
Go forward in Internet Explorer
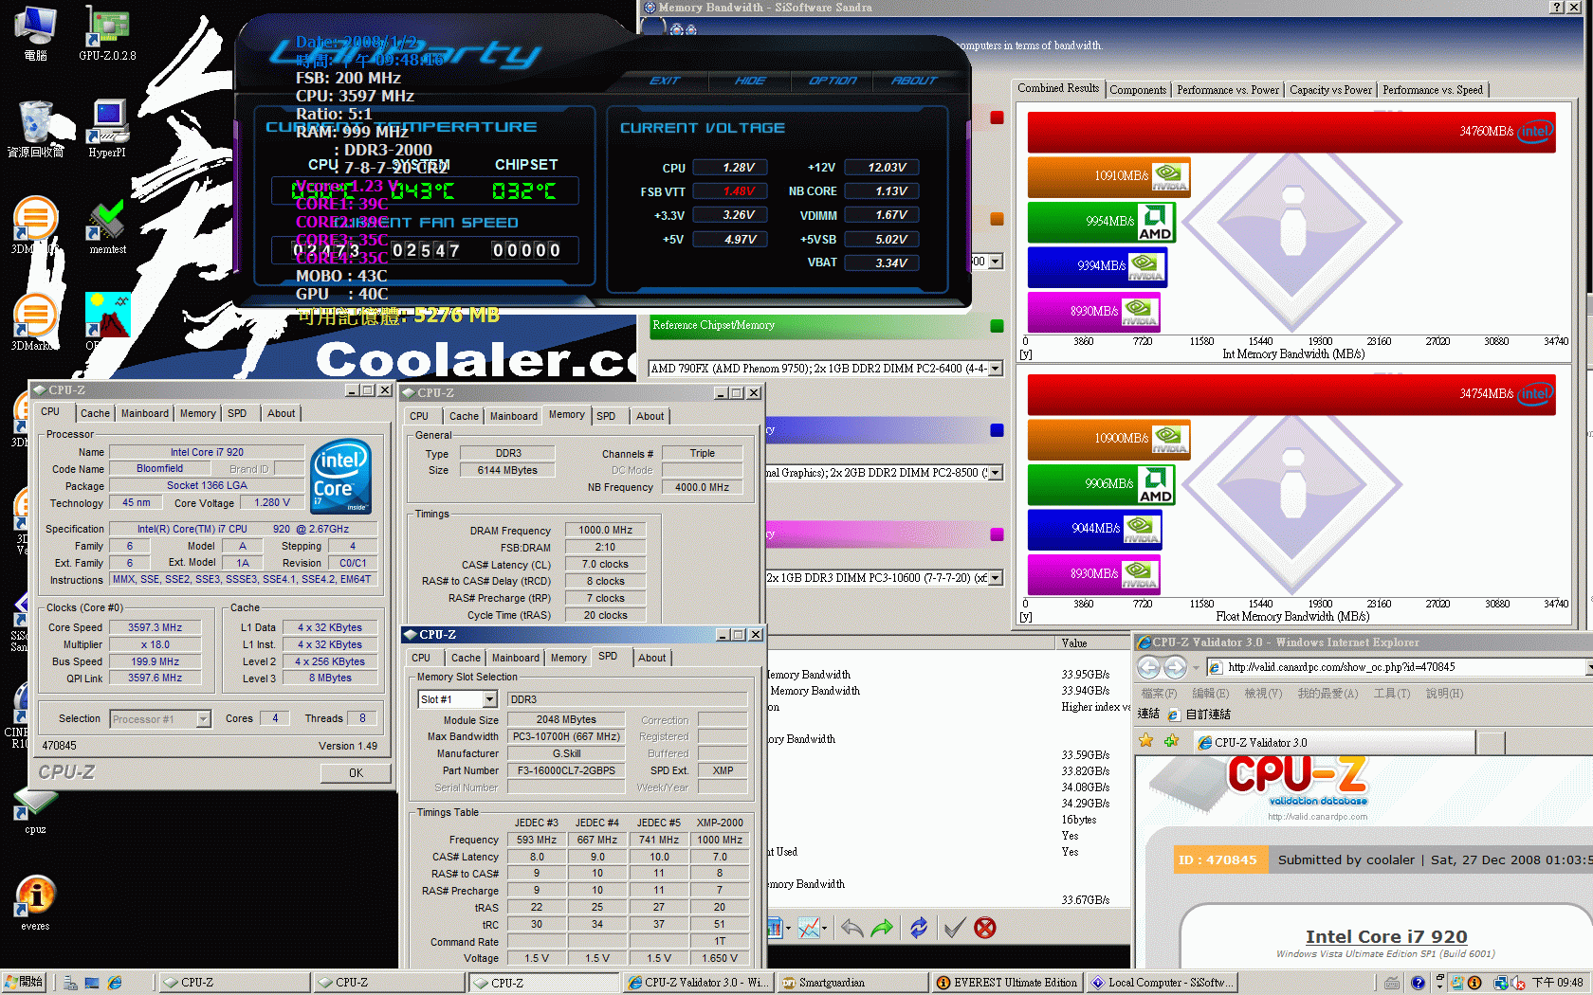coord(1175,668)
